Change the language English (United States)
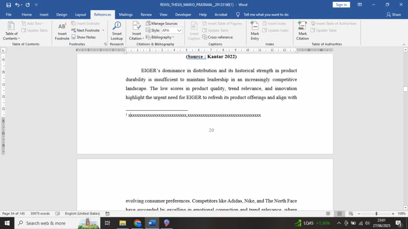 tap(82, 213)
